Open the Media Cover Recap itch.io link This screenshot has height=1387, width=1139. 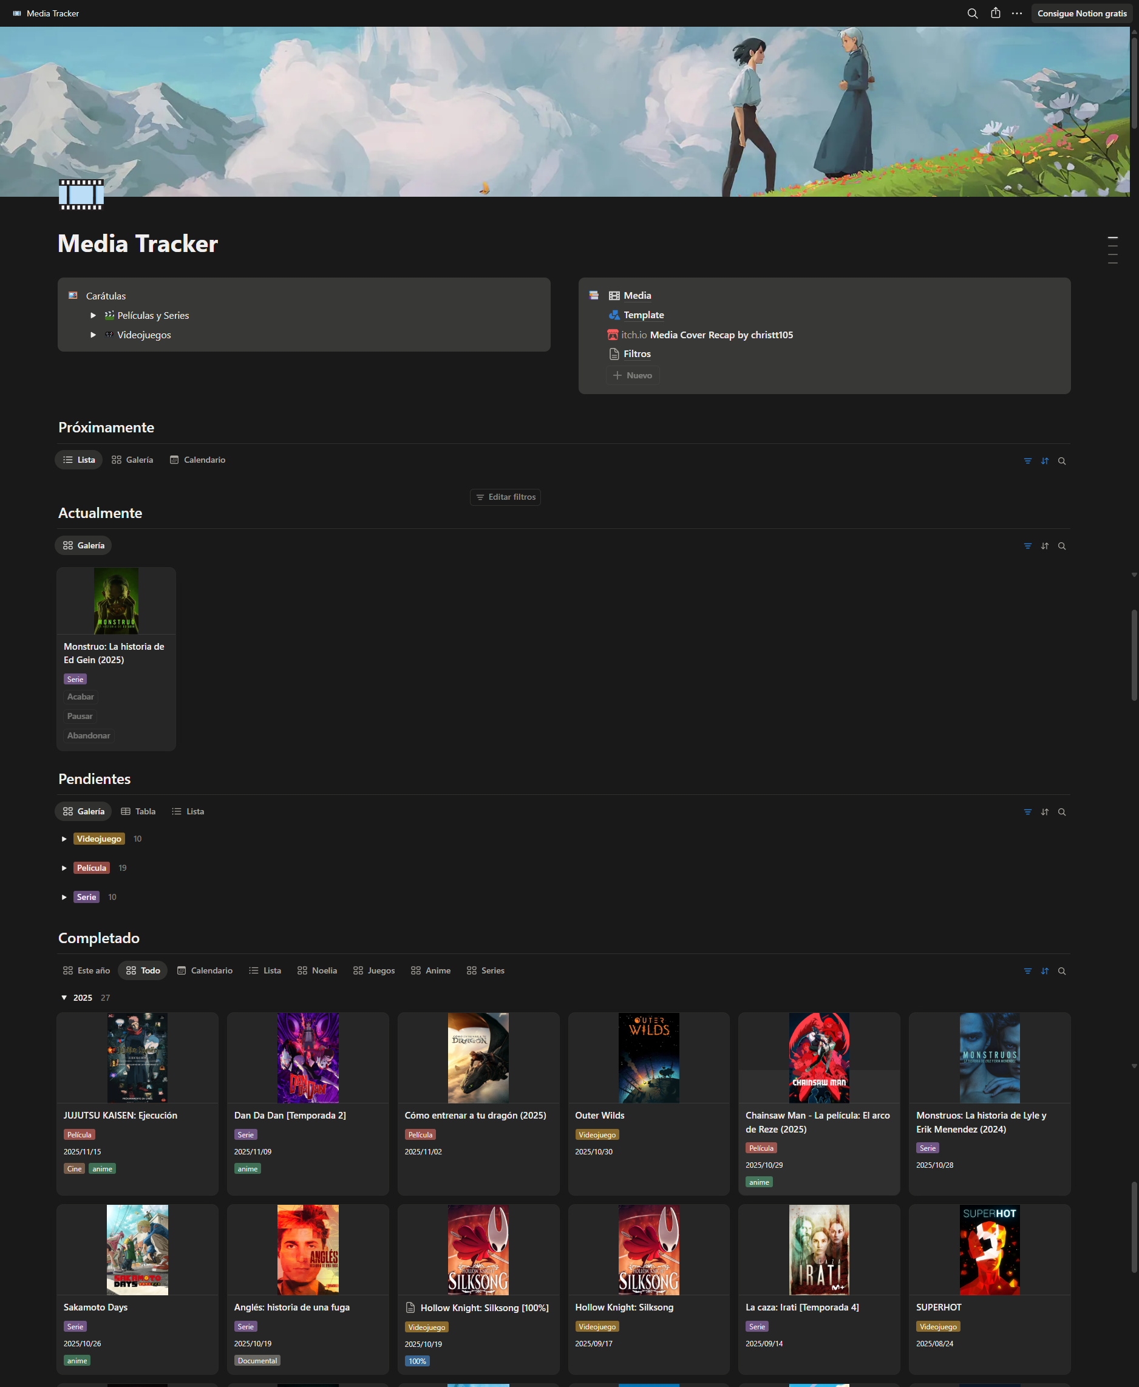721,335
